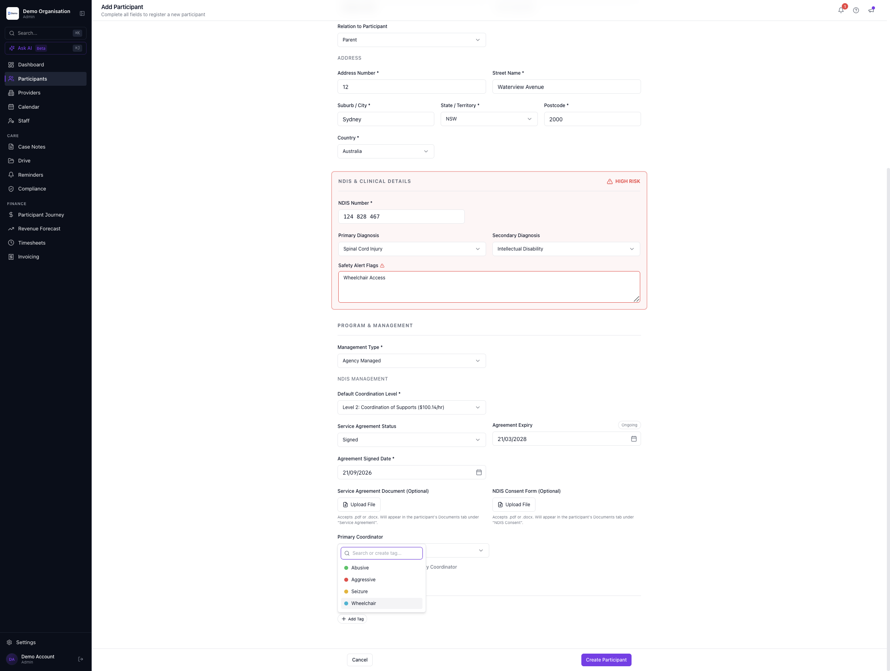Click Safety Alert Flags warning icon

point(382,266)
